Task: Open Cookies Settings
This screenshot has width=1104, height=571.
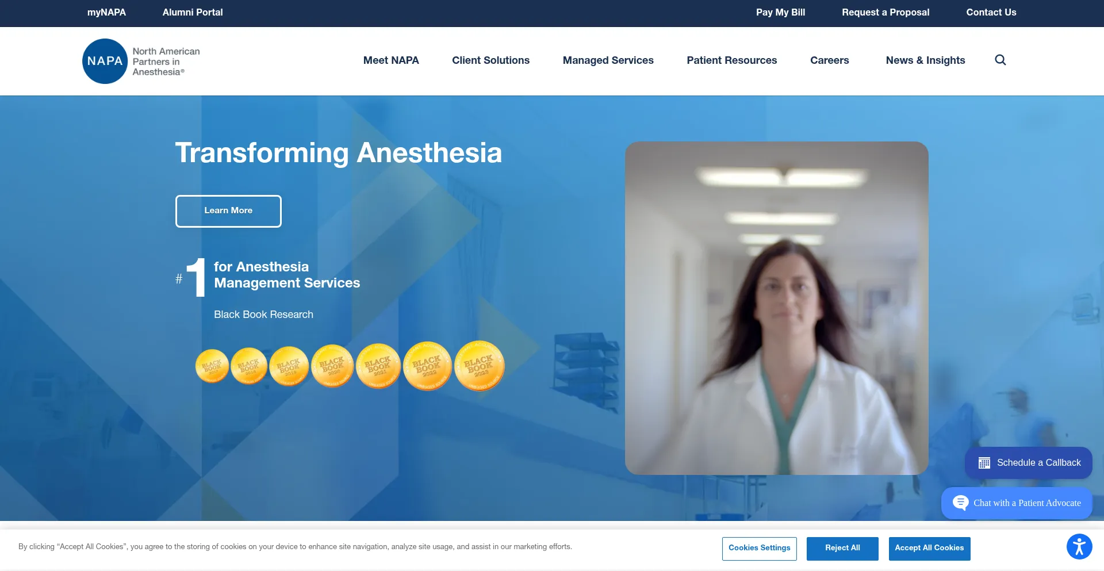Action: 759,548
